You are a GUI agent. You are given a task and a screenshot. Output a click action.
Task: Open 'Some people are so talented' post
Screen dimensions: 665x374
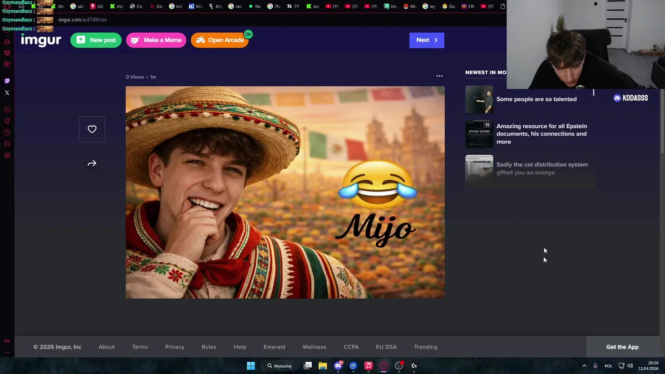pyautogui.click(x=536, y=99)
